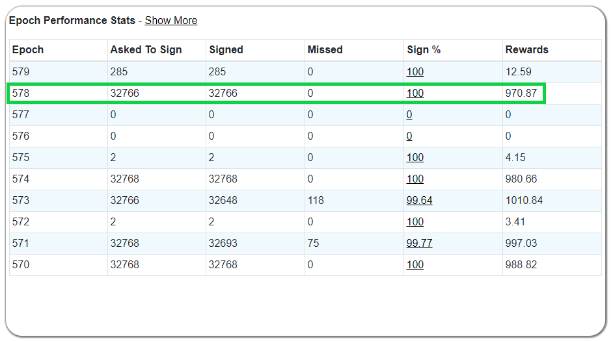Open Sign % 100 link for epoch 574
The width and height of the screenshot is (613, 341).
(x=415, y=179)
